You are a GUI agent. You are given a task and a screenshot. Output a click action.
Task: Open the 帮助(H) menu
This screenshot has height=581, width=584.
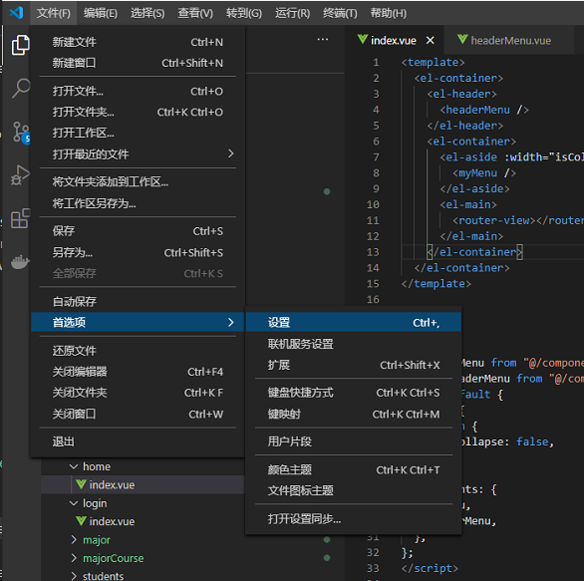388,13
